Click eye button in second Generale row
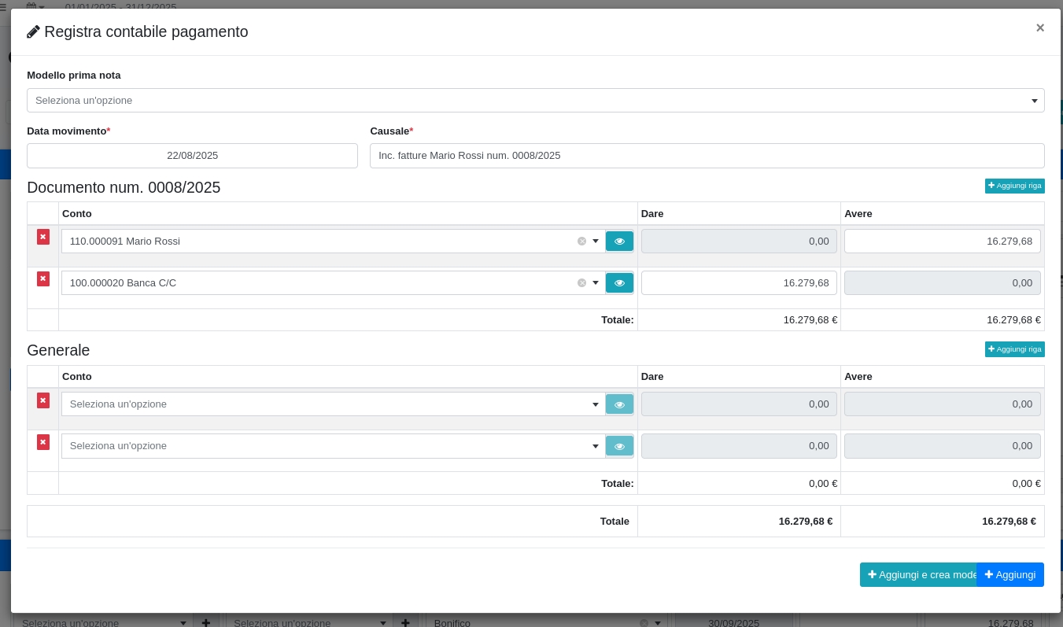The width and height of the screenshot is (1063, 627). click(619, 446)
